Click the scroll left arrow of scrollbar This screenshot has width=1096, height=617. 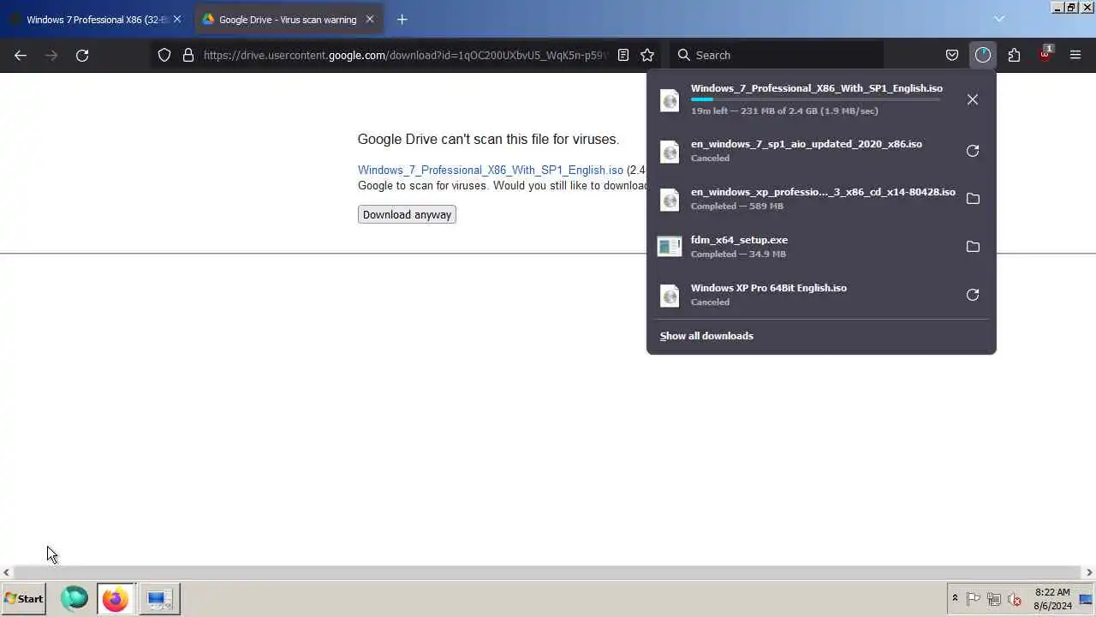(6, 572)
